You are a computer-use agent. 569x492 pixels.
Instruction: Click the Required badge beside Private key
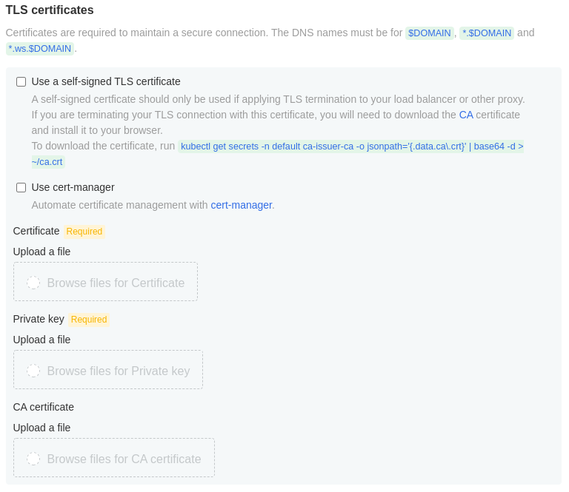(x=89, y=320)
